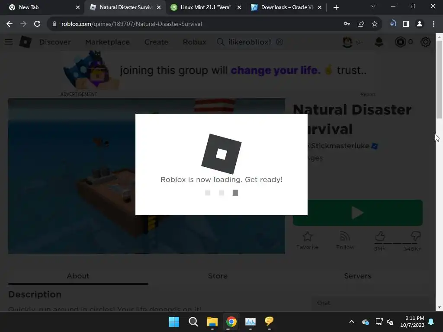Open the tab search dropdown chevron
This screenshot has height=332, width=443.
pos(373,6)
